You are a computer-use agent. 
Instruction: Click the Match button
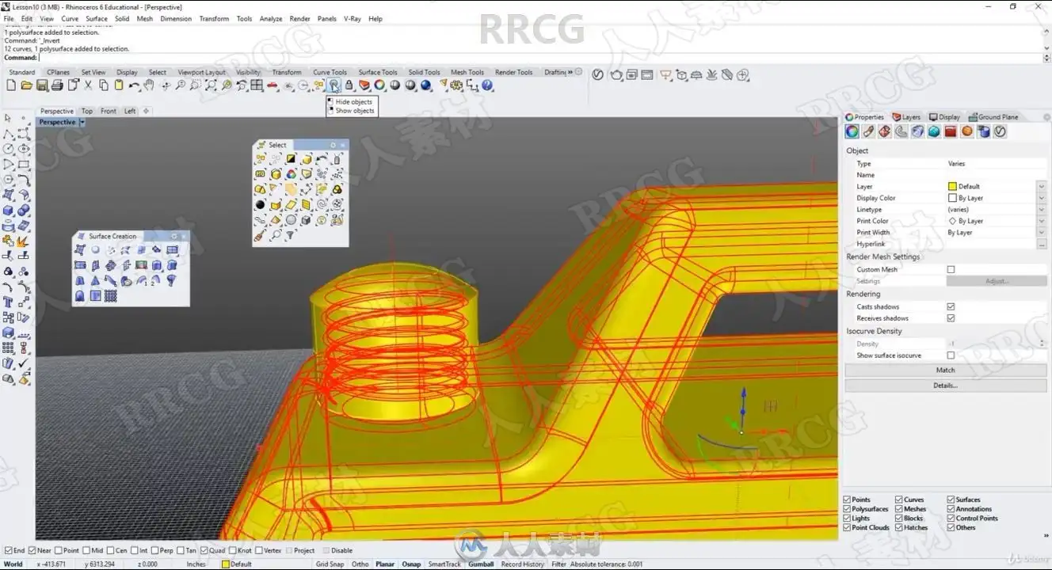coord(946,370)
